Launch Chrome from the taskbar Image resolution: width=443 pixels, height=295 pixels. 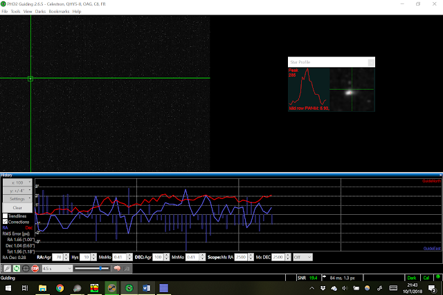coord(60,288)
